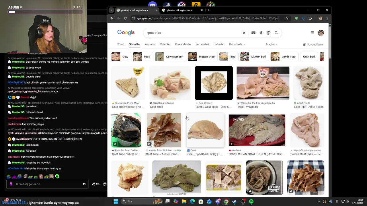
Task: Open Microsoft Store from the taskbar
Action: tap(201, 201)
